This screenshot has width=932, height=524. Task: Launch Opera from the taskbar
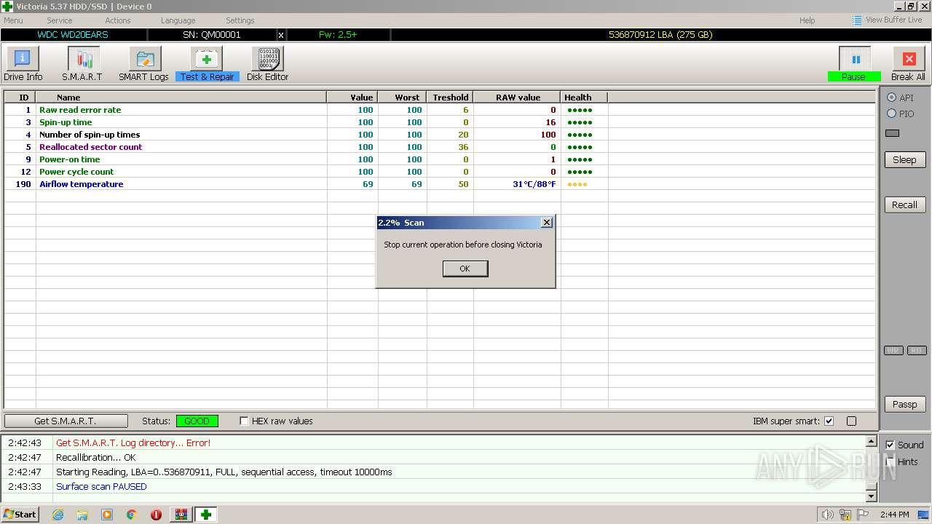(x=156, y=515)
